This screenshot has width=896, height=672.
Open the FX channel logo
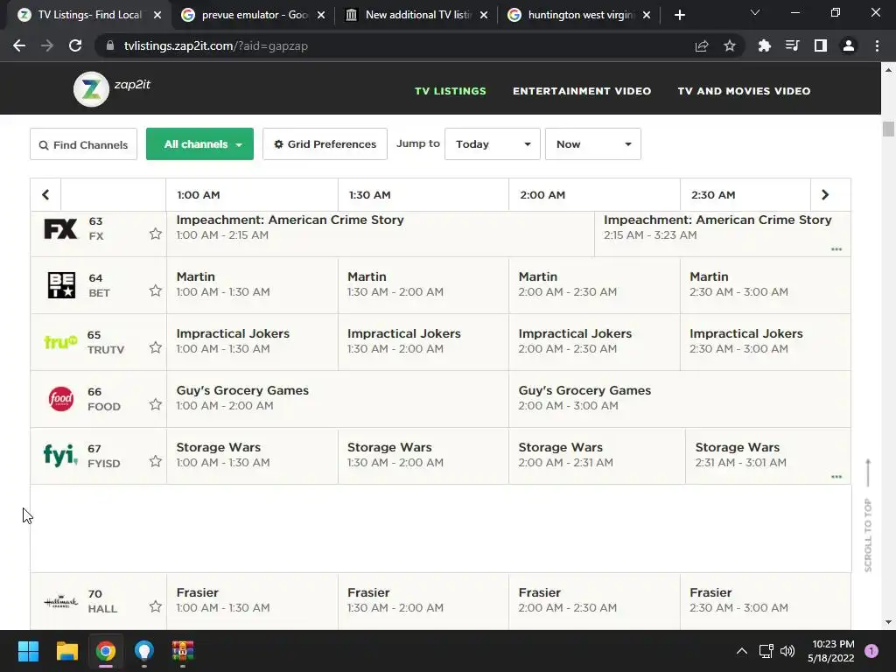[60, 228]
